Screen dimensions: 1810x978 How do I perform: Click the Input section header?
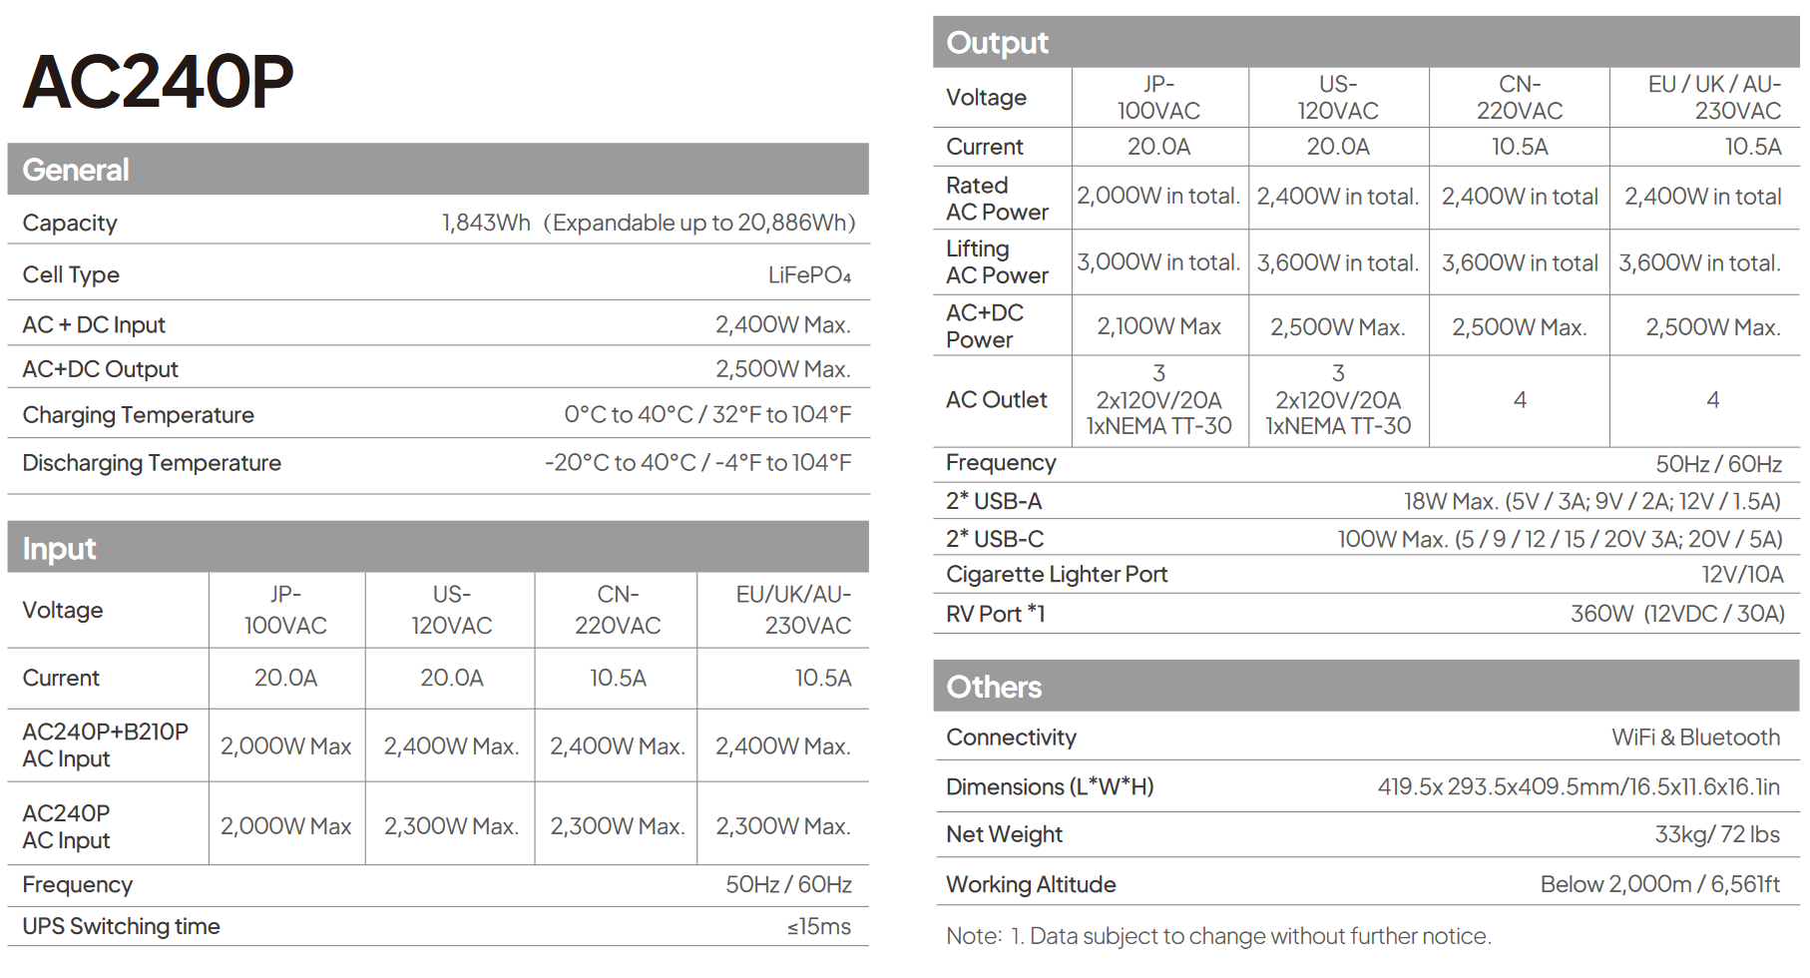click(438, 547)
